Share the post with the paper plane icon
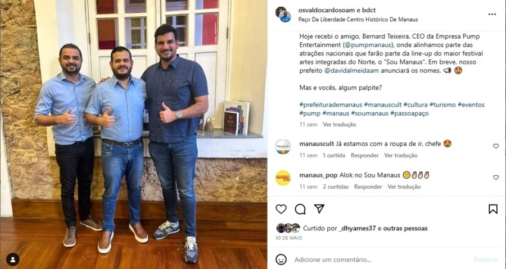The height and width of the screenshot is (269, 506). (319, 209)
